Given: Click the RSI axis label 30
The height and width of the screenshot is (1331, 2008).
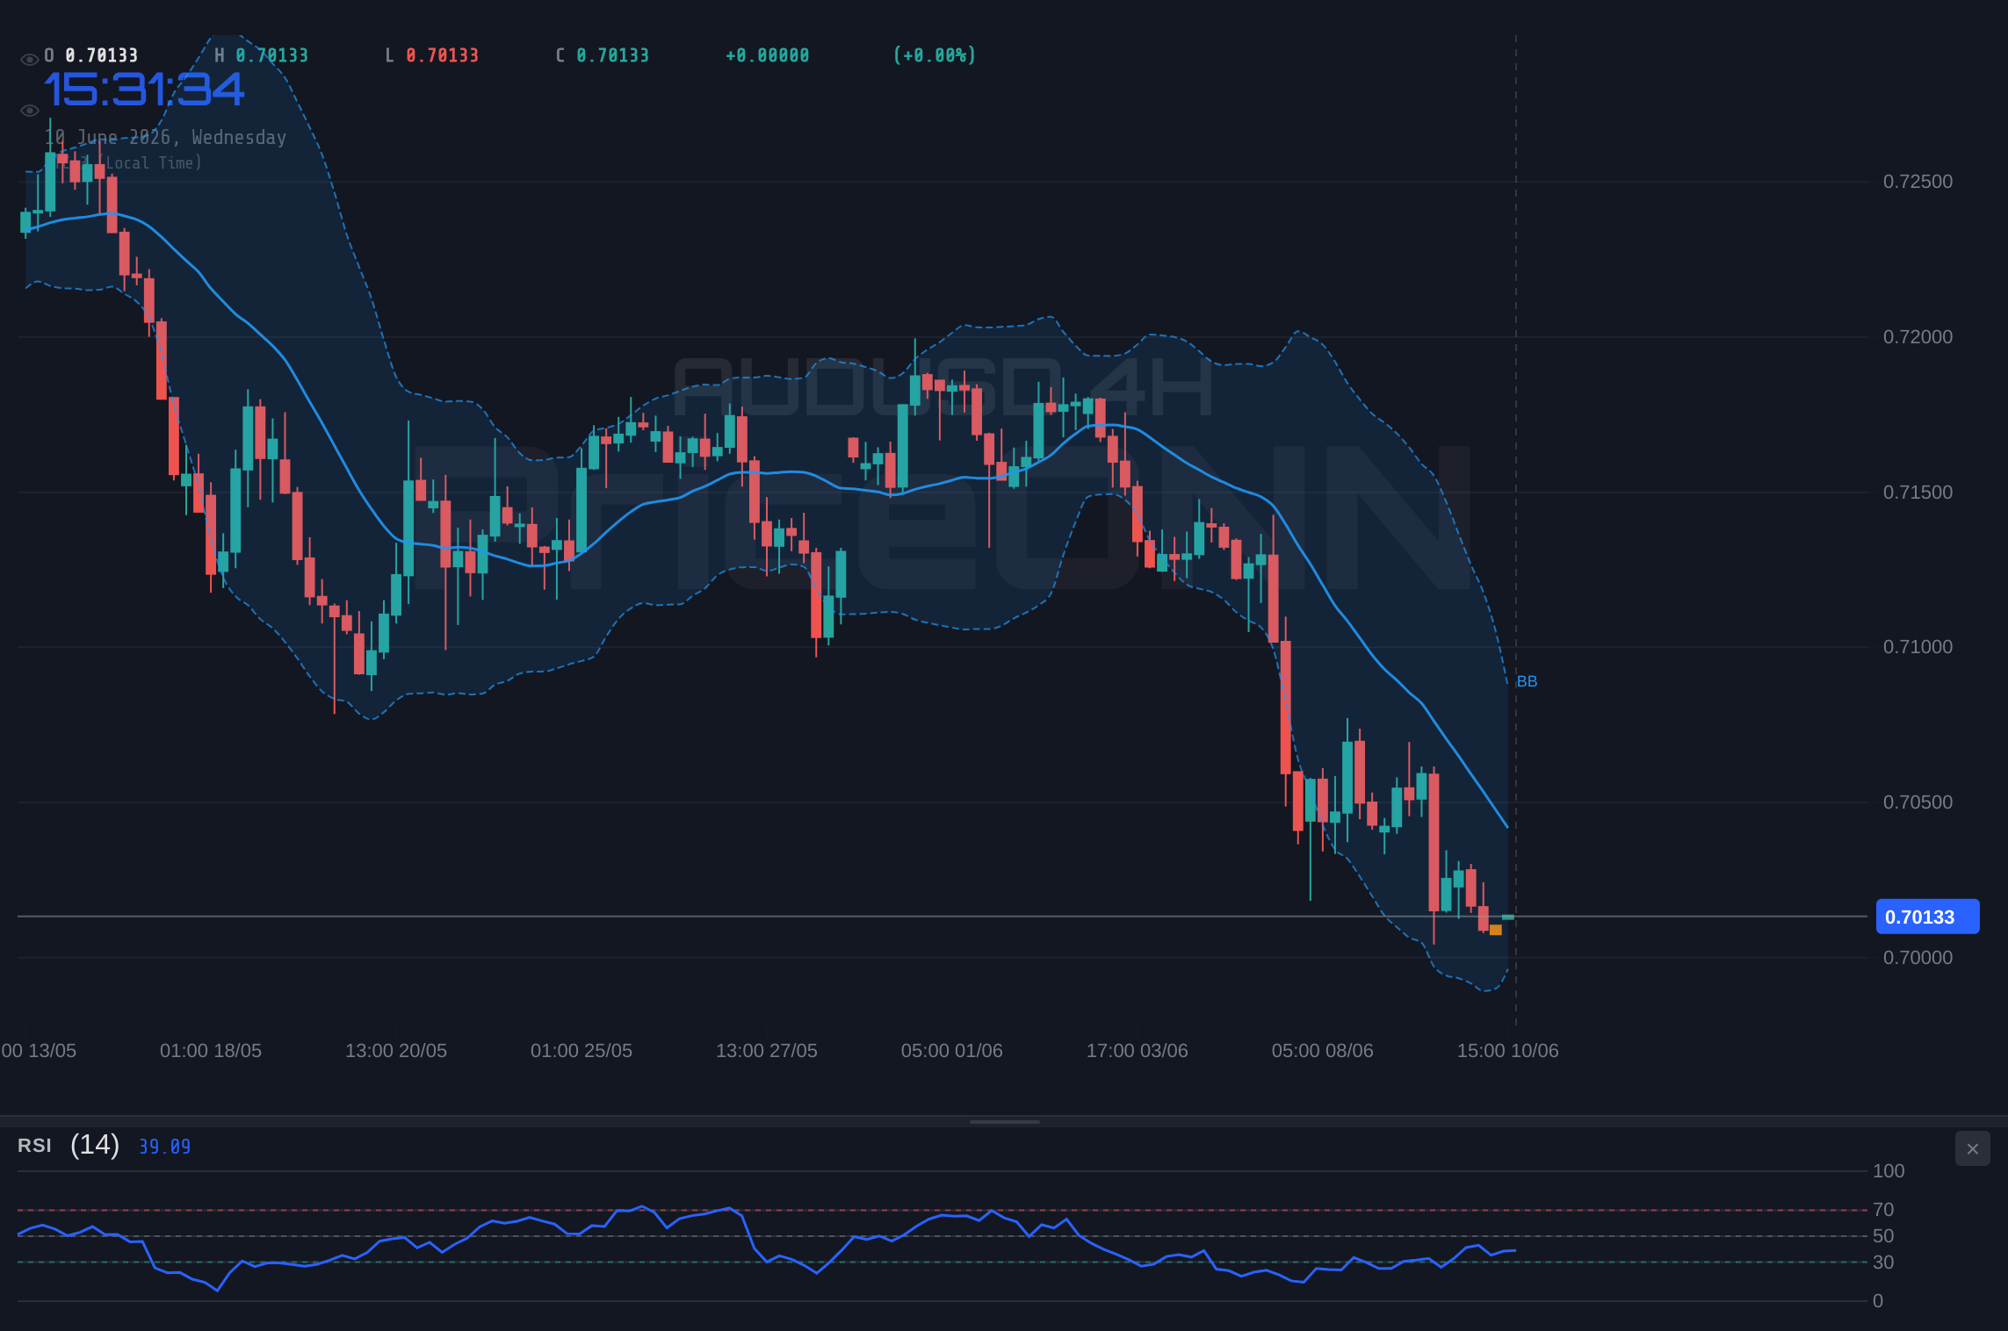Looking at the screenshot, I should point(1883,1263).
